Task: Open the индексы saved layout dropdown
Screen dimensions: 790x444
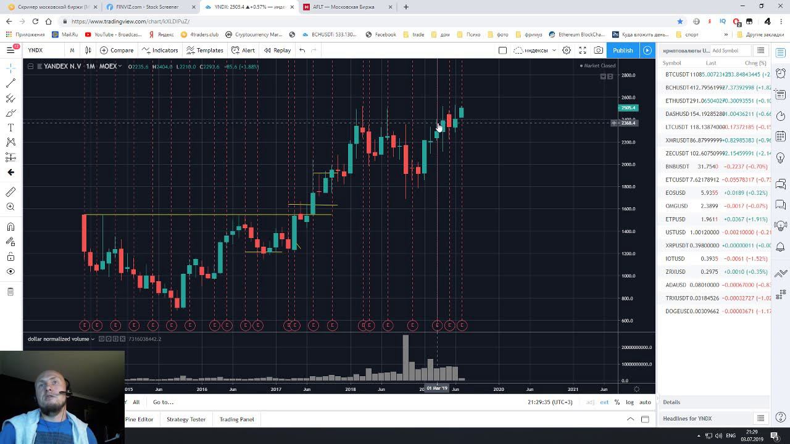Action: (534, 50)
